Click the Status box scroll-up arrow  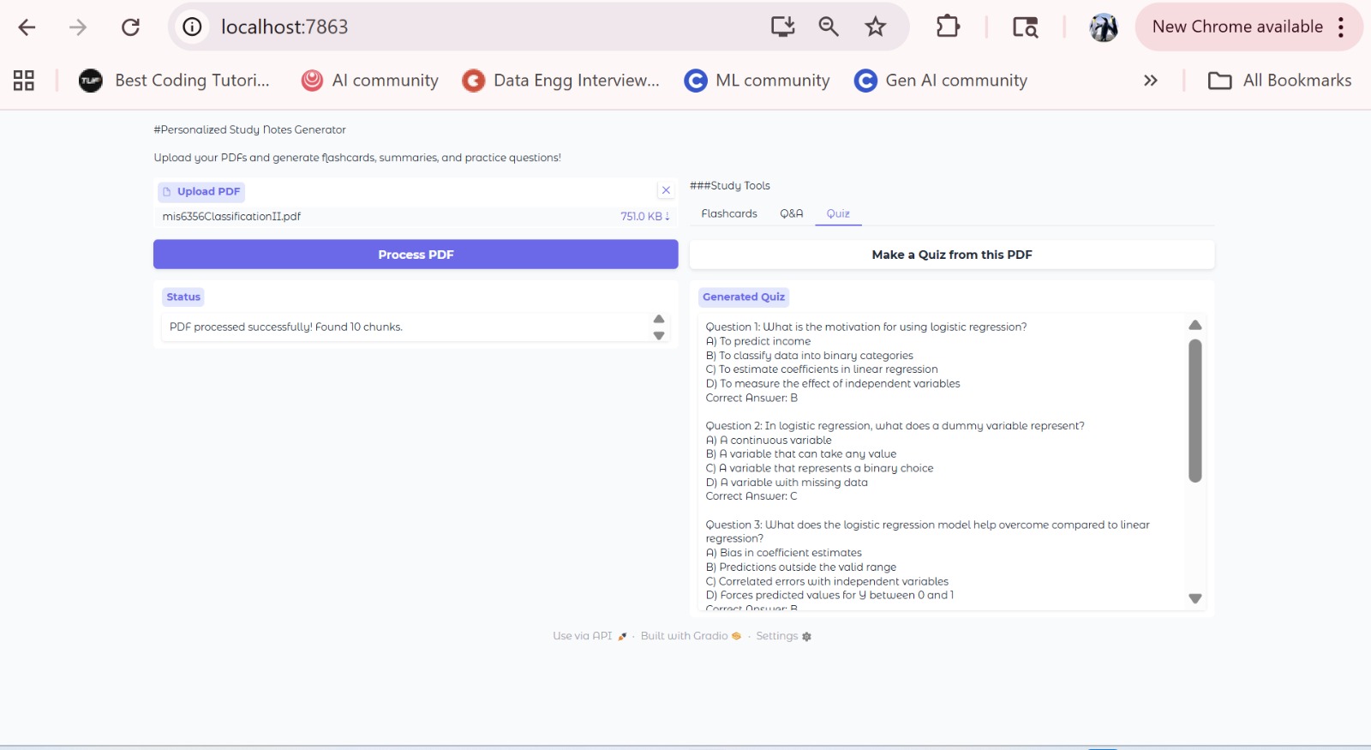[x=659, y=319]
